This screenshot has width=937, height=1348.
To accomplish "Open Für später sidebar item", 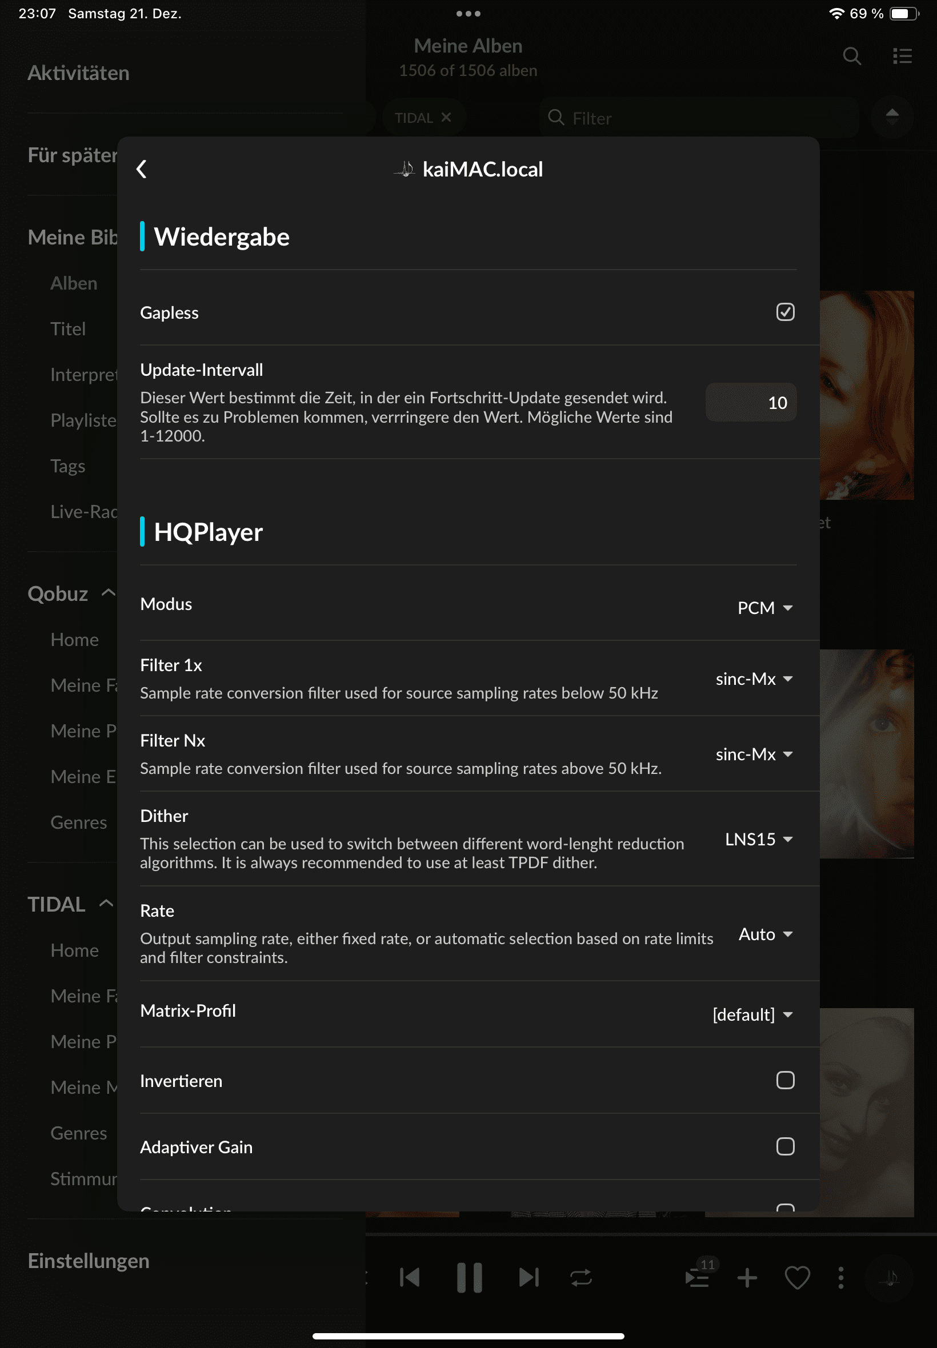I will 73,155.
